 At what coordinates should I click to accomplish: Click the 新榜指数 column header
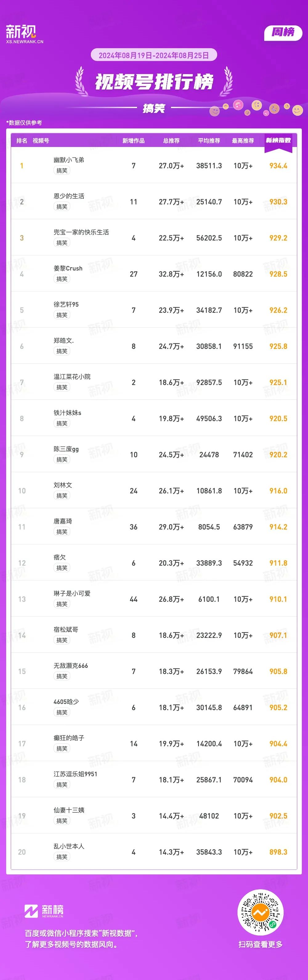tap(278, 140)
